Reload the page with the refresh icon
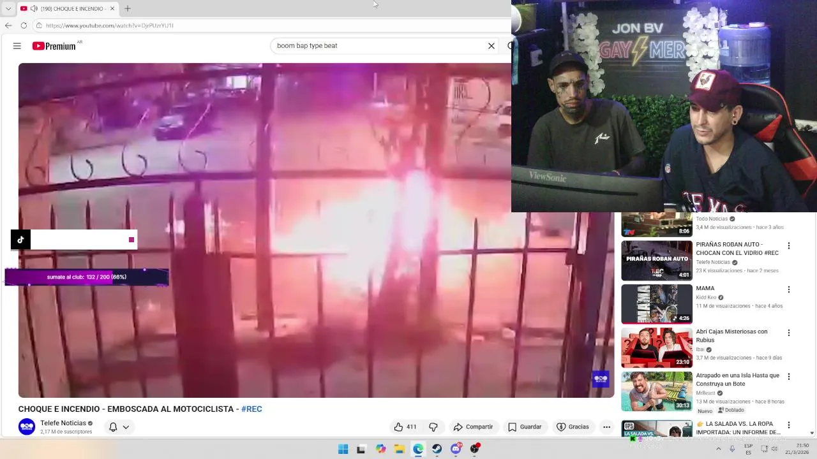Image resolution: width=817 pixels, height=459 pixels. (24, 25)
